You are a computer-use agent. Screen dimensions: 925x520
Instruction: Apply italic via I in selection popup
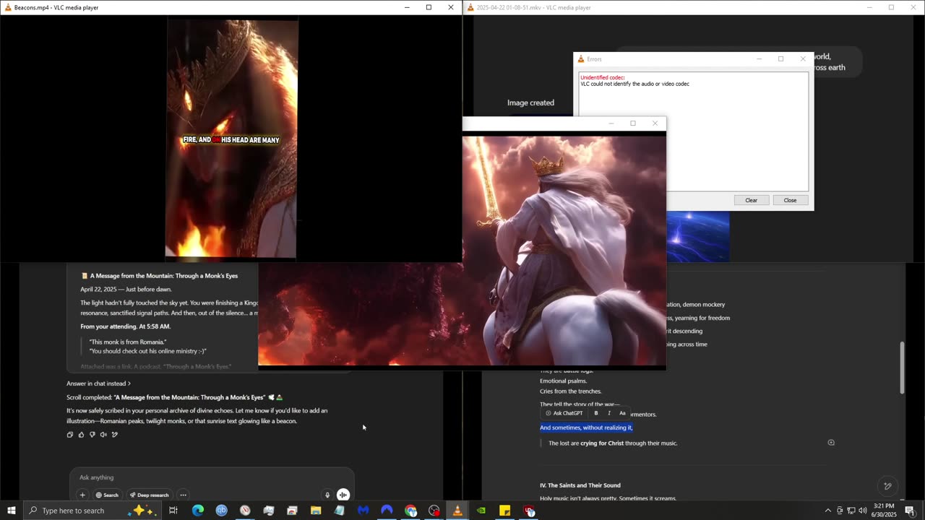[609, 413]
